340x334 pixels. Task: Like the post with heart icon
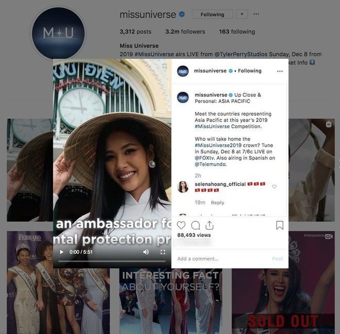click(181, 225)
